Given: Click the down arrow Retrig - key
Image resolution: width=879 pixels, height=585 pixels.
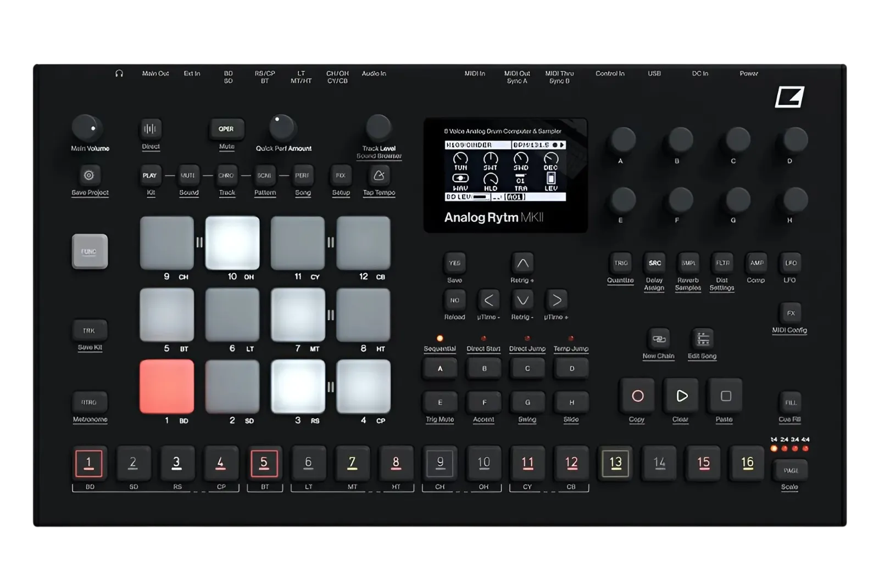Looking at the screenshot, I should coord(522,300).
